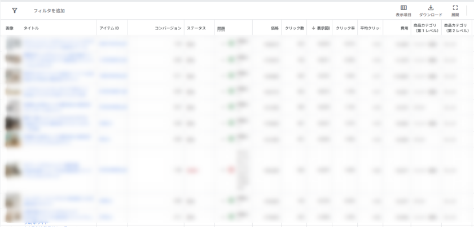The image size is (474, 227).
Task: Click the ステータス column header
Action: coord(196,28)
